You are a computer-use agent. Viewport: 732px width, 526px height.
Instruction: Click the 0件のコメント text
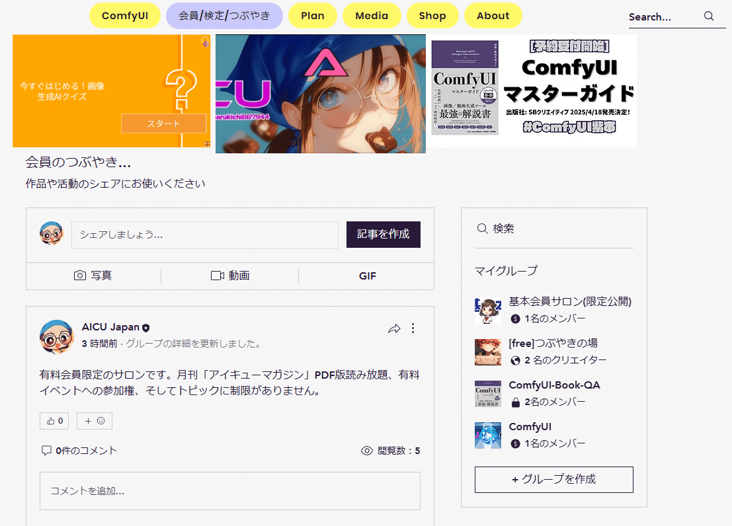point(87,451)
